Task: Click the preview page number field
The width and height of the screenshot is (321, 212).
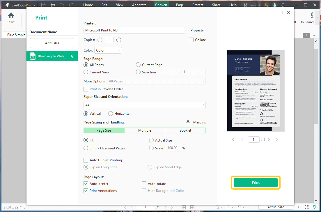Action: [x=253, y=139]
